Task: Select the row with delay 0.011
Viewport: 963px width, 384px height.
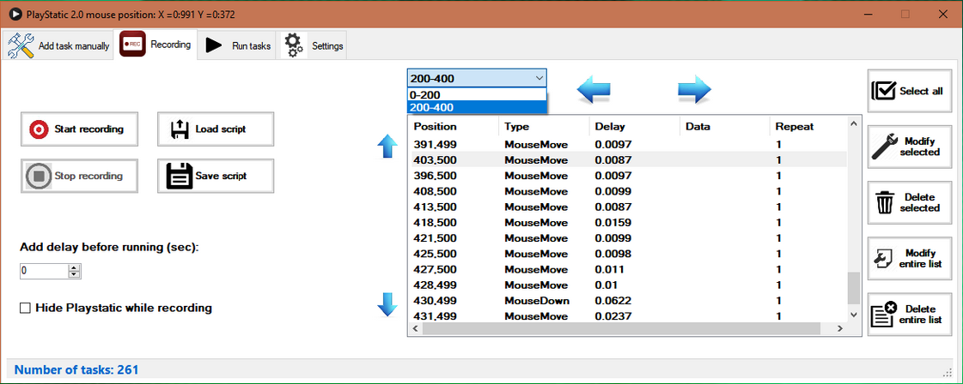Action: tap(628, 269)
